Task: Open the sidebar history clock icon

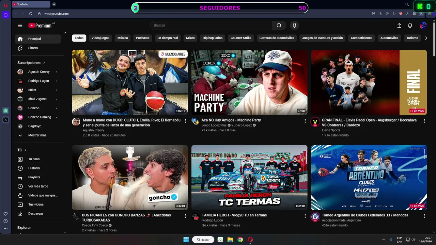Action: coord(5,221)
